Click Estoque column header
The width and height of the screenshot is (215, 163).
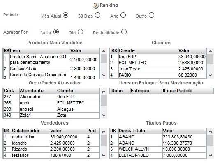click(146, 91)
